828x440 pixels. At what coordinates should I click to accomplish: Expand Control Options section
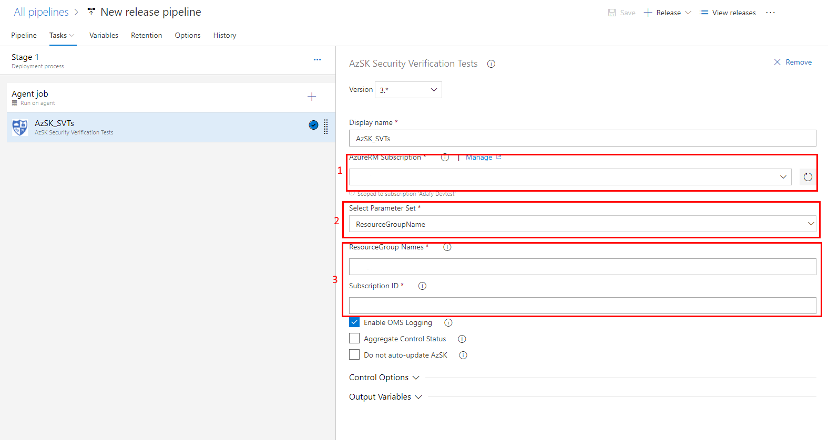click(x=384, y=378)
